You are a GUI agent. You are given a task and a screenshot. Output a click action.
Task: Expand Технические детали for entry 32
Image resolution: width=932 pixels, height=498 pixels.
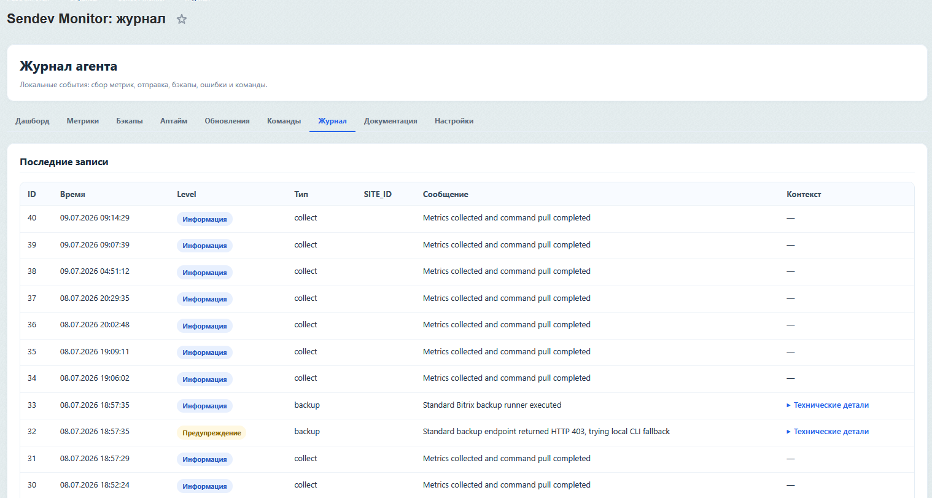coord(828,432)
